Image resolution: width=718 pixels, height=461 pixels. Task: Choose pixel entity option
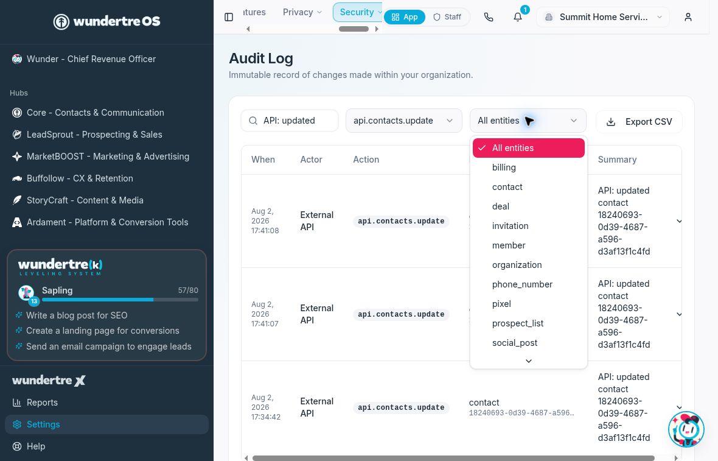pos(528,304)
